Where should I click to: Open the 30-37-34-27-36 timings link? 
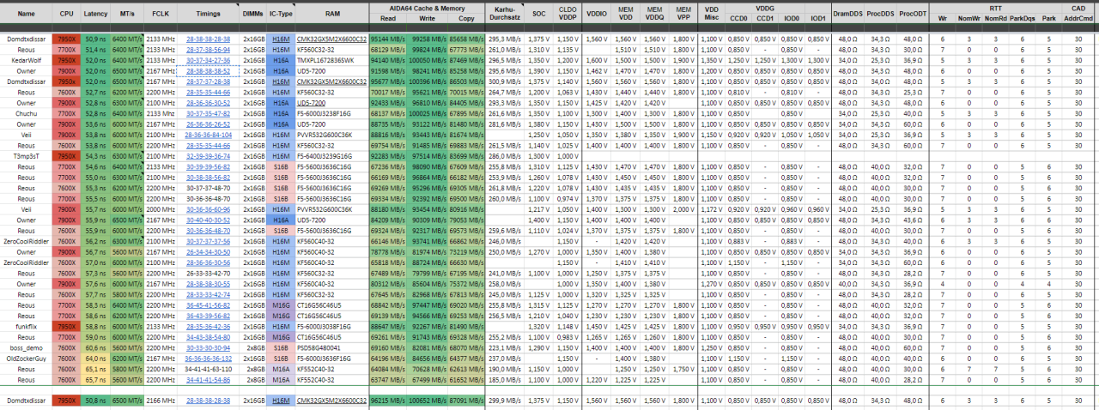[x=208, y=62]
